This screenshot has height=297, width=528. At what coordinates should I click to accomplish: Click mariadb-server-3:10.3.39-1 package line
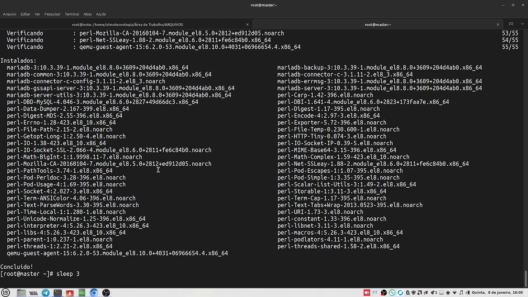379,88
